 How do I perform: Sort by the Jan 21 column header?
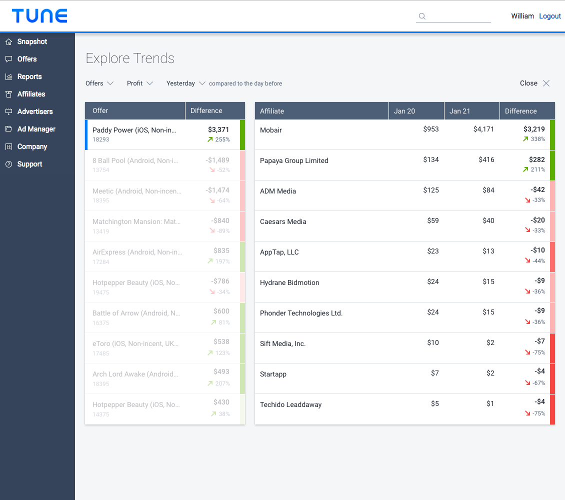click(x=472, y=111)
